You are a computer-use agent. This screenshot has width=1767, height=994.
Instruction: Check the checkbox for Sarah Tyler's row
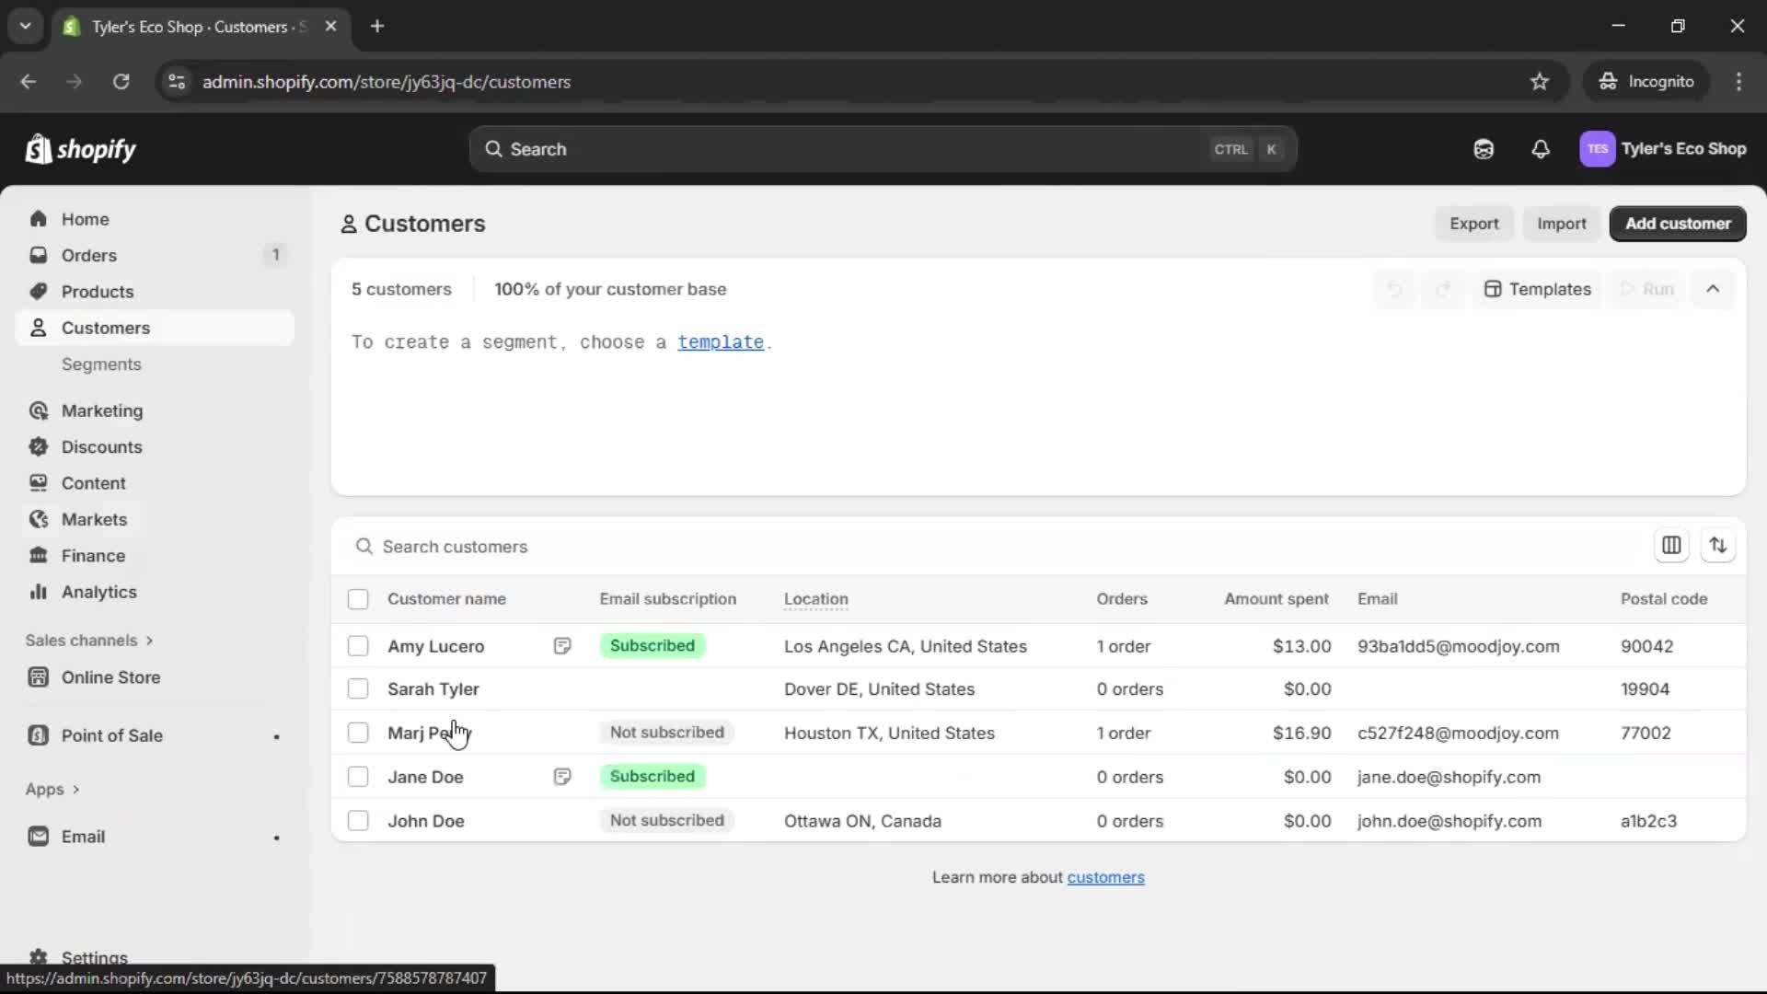[358, 688]
